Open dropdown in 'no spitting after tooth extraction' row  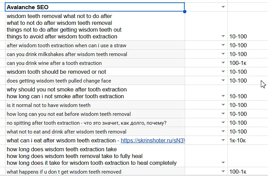pyautogui.click(x=223, y=123)
